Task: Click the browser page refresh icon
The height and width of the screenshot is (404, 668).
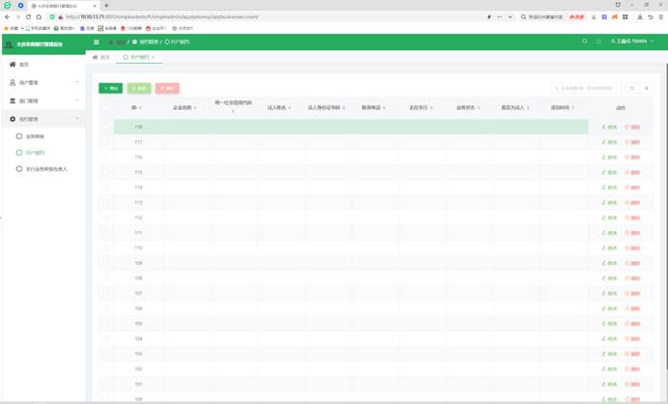Action: (29, 16)
